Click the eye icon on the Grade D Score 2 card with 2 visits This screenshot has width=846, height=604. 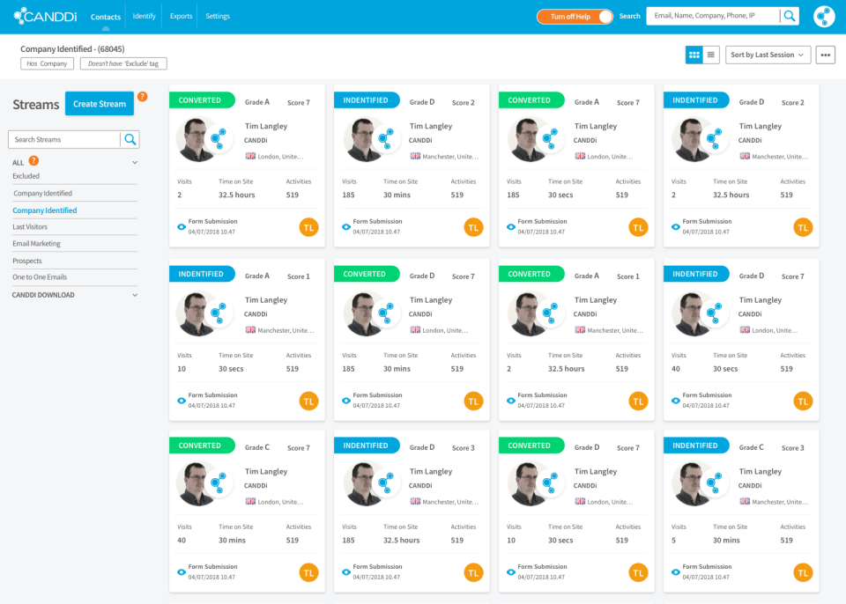point(676,227)
